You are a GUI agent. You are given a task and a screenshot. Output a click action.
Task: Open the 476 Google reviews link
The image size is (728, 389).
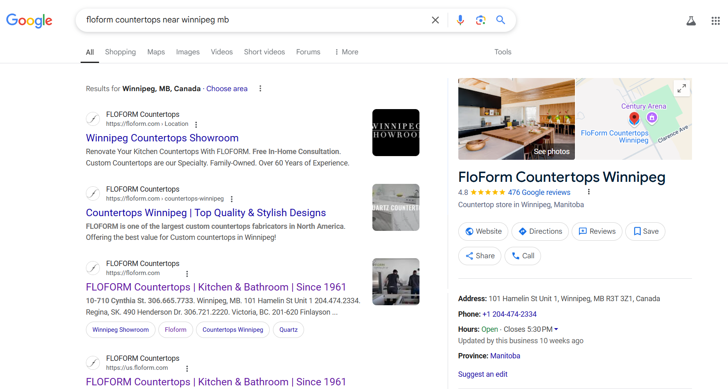(539, 192)
